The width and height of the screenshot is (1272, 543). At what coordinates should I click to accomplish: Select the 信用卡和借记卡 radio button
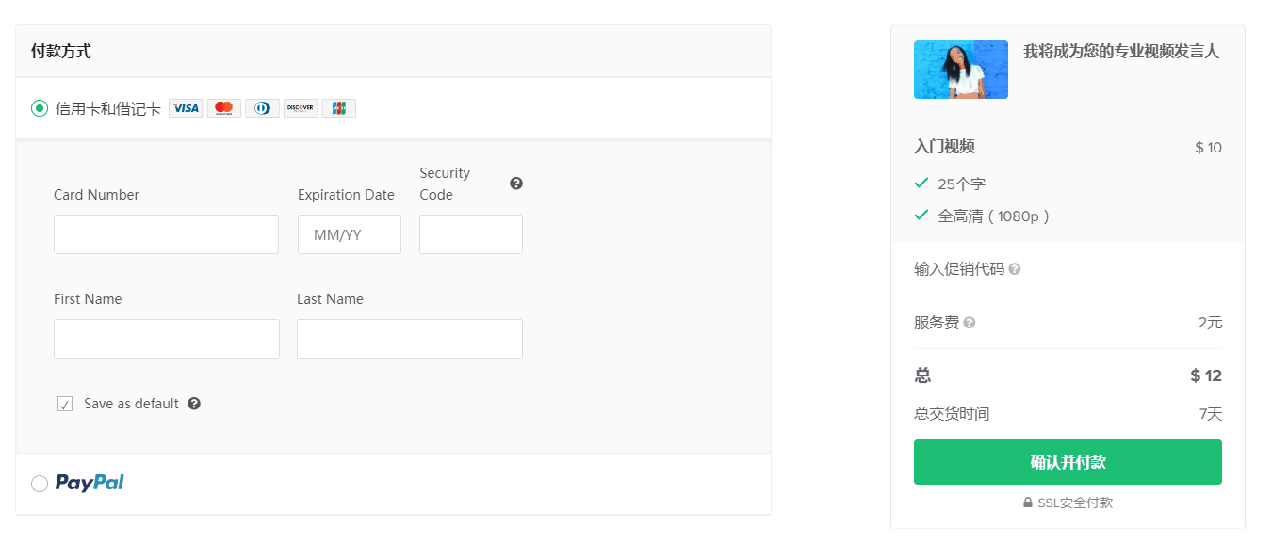tap(40, 108)
